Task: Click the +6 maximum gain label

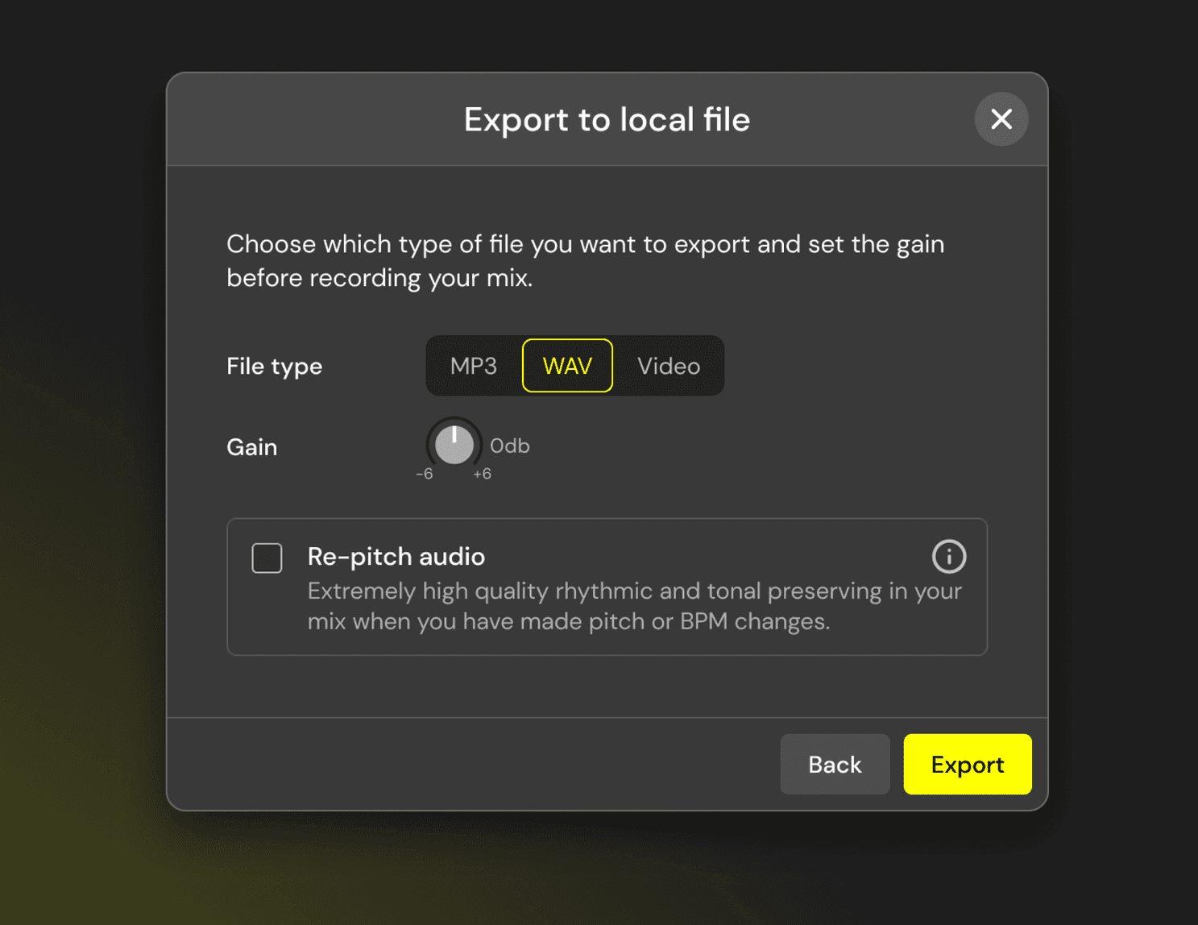Action: (x=482, y=474)
